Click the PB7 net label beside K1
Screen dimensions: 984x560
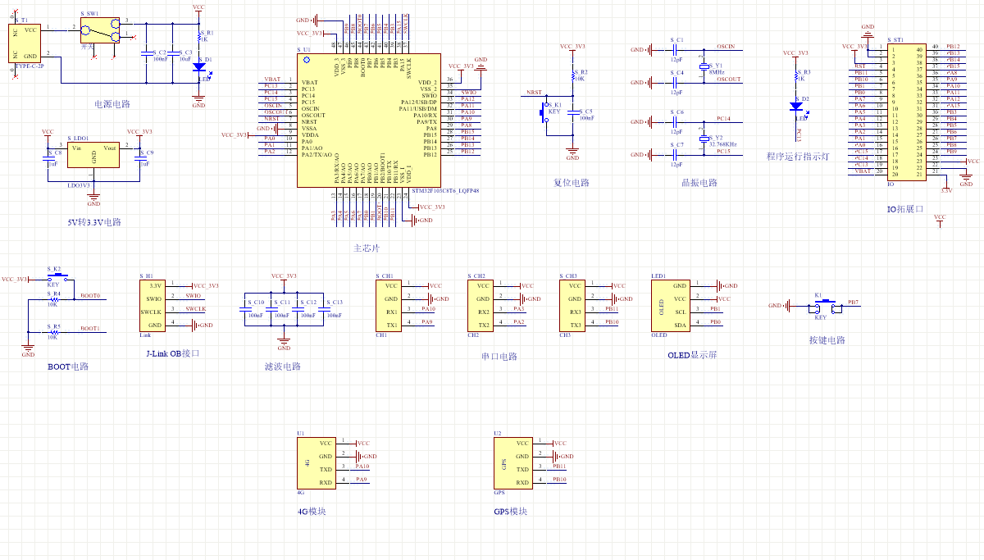coord(854,303)
